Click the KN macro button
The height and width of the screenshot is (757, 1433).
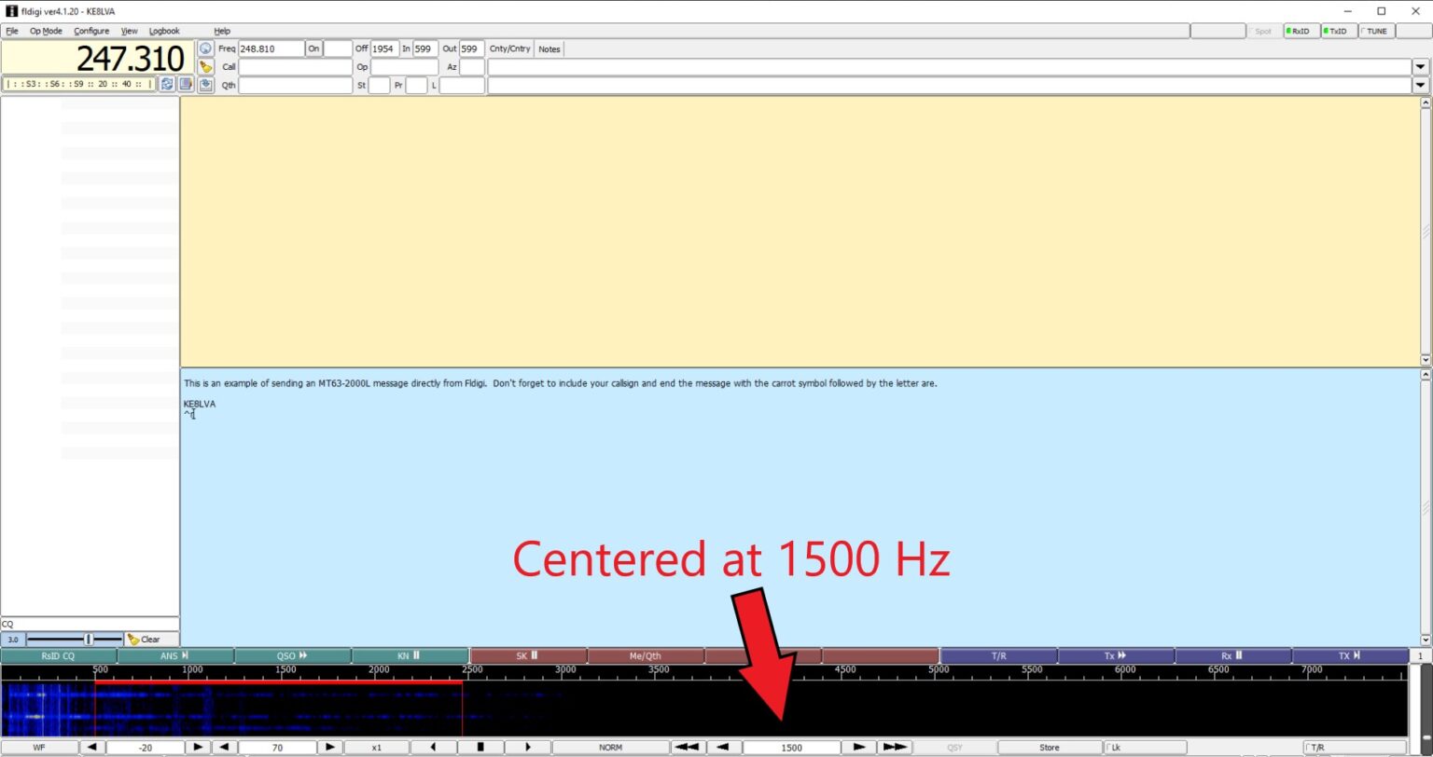[410, 656]
